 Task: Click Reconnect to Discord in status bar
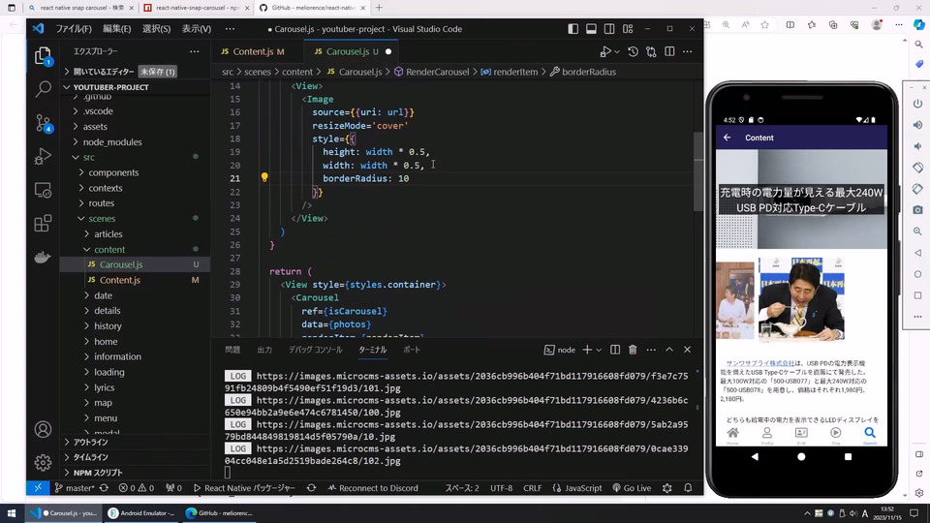[x=371, y=488]
